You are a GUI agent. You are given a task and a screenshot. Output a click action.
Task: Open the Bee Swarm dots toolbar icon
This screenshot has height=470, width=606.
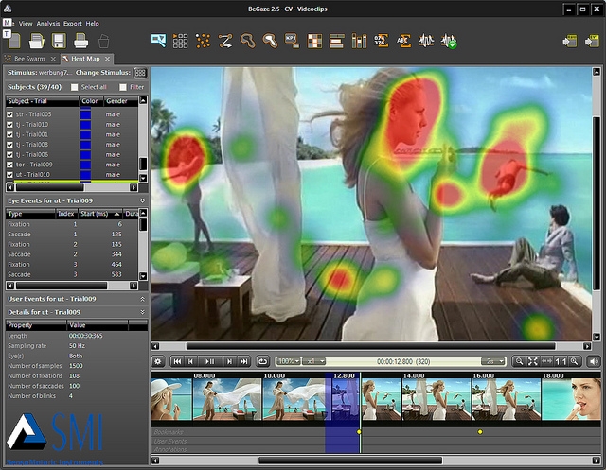(x=204, y=41)
